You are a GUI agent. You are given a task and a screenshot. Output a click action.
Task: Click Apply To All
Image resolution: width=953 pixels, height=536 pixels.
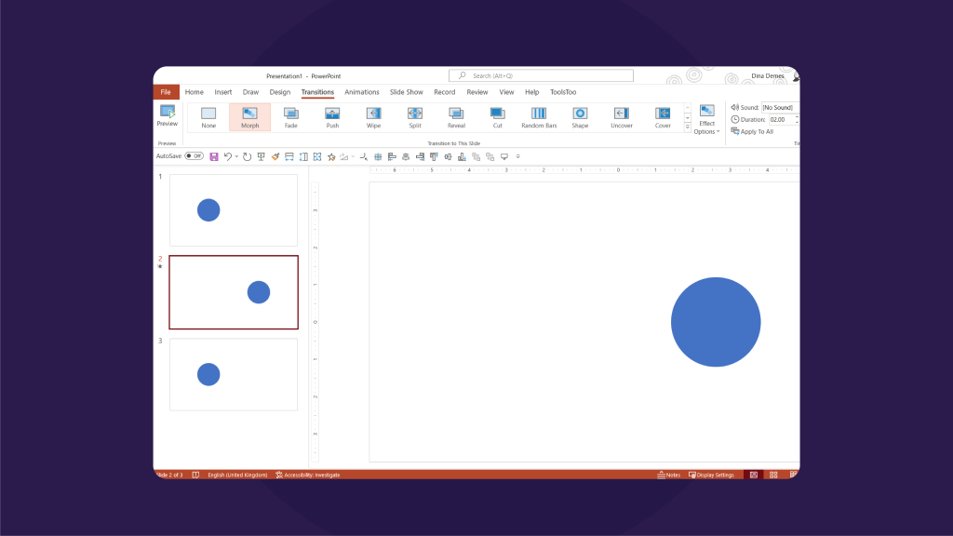(757, 131)
